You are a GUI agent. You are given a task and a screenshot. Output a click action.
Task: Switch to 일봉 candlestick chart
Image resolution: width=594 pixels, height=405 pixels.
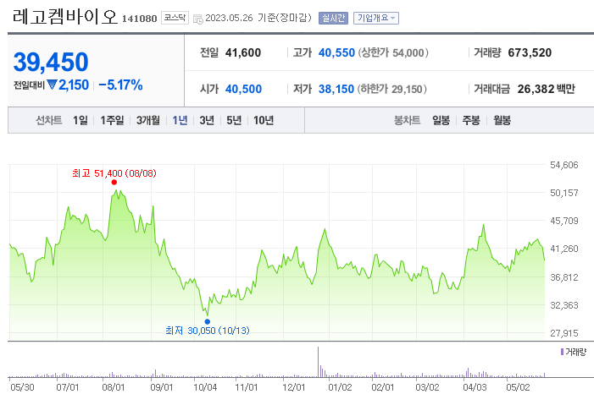tap(441, 120)
